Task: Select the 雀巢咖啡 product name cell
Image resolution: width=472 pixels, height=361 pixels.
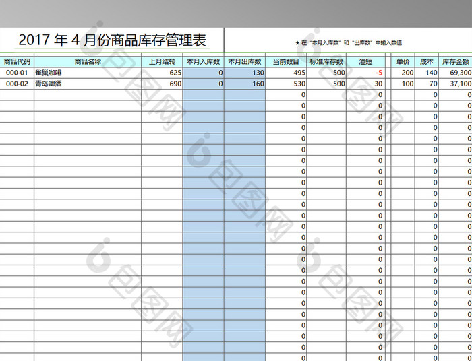Action: coord(88,73)
